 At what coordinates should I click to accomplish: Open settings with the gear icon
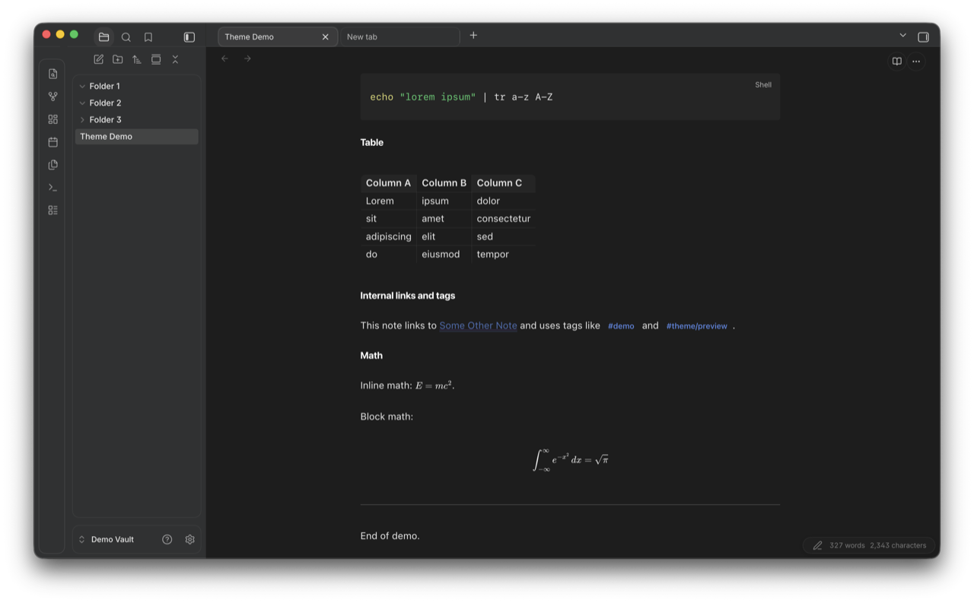(x=190, y=539)
